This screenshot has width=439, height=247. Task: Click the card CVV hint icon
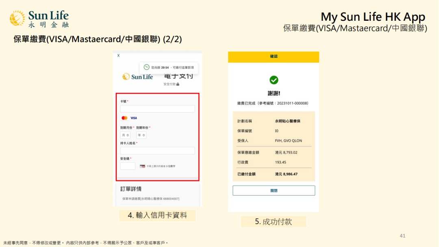(x=142, y=166)
